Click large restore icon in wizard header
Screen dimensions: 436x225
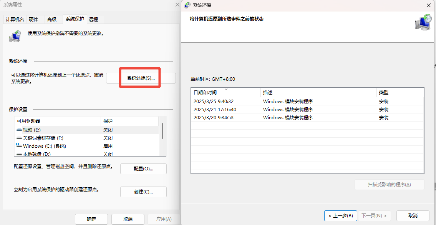(423, 22)
